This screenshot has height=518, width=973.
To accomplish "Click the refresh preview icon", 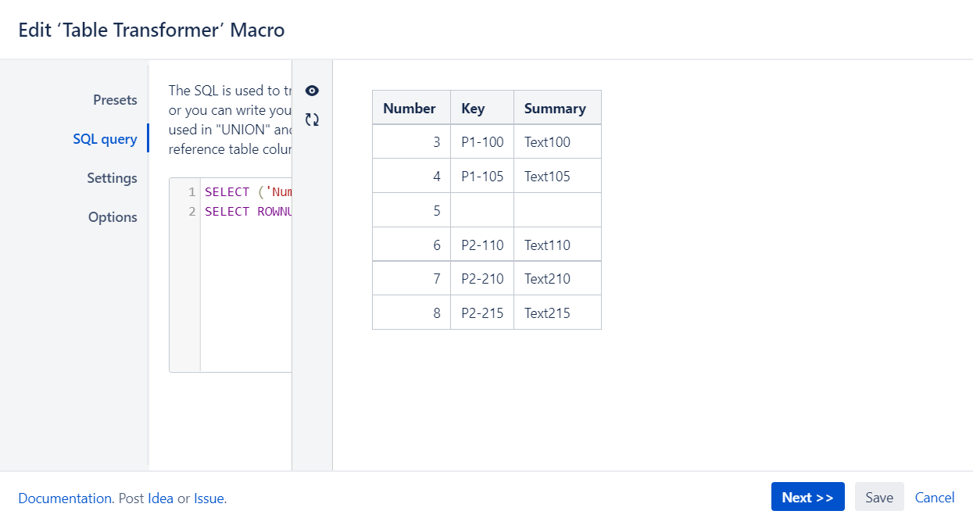I will (312, 120).
